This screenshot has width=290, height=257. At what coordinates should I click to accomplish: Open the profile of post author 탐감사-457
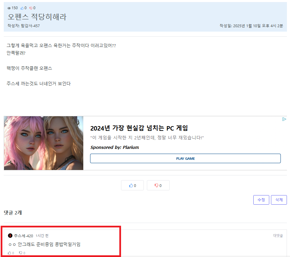(30, 26)
